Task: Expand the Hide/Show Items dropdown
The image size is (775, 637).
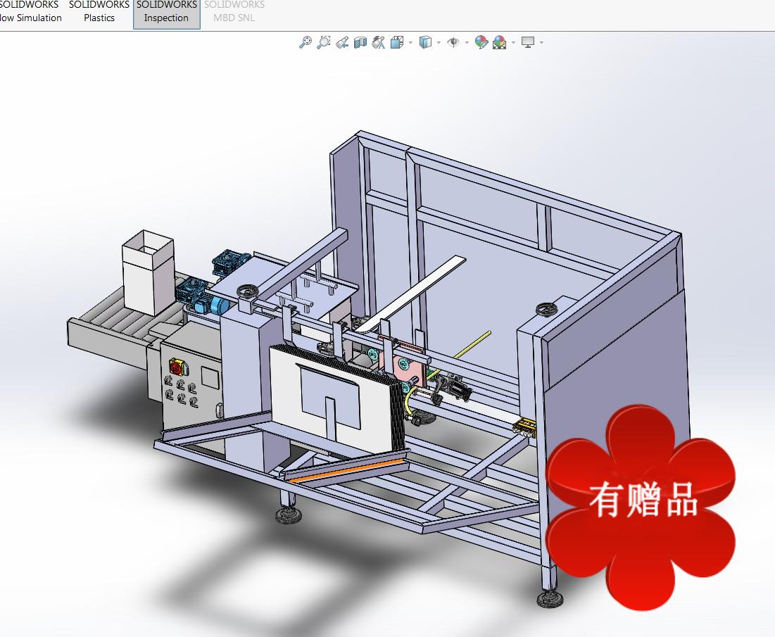Action: (x=466, y=42)
